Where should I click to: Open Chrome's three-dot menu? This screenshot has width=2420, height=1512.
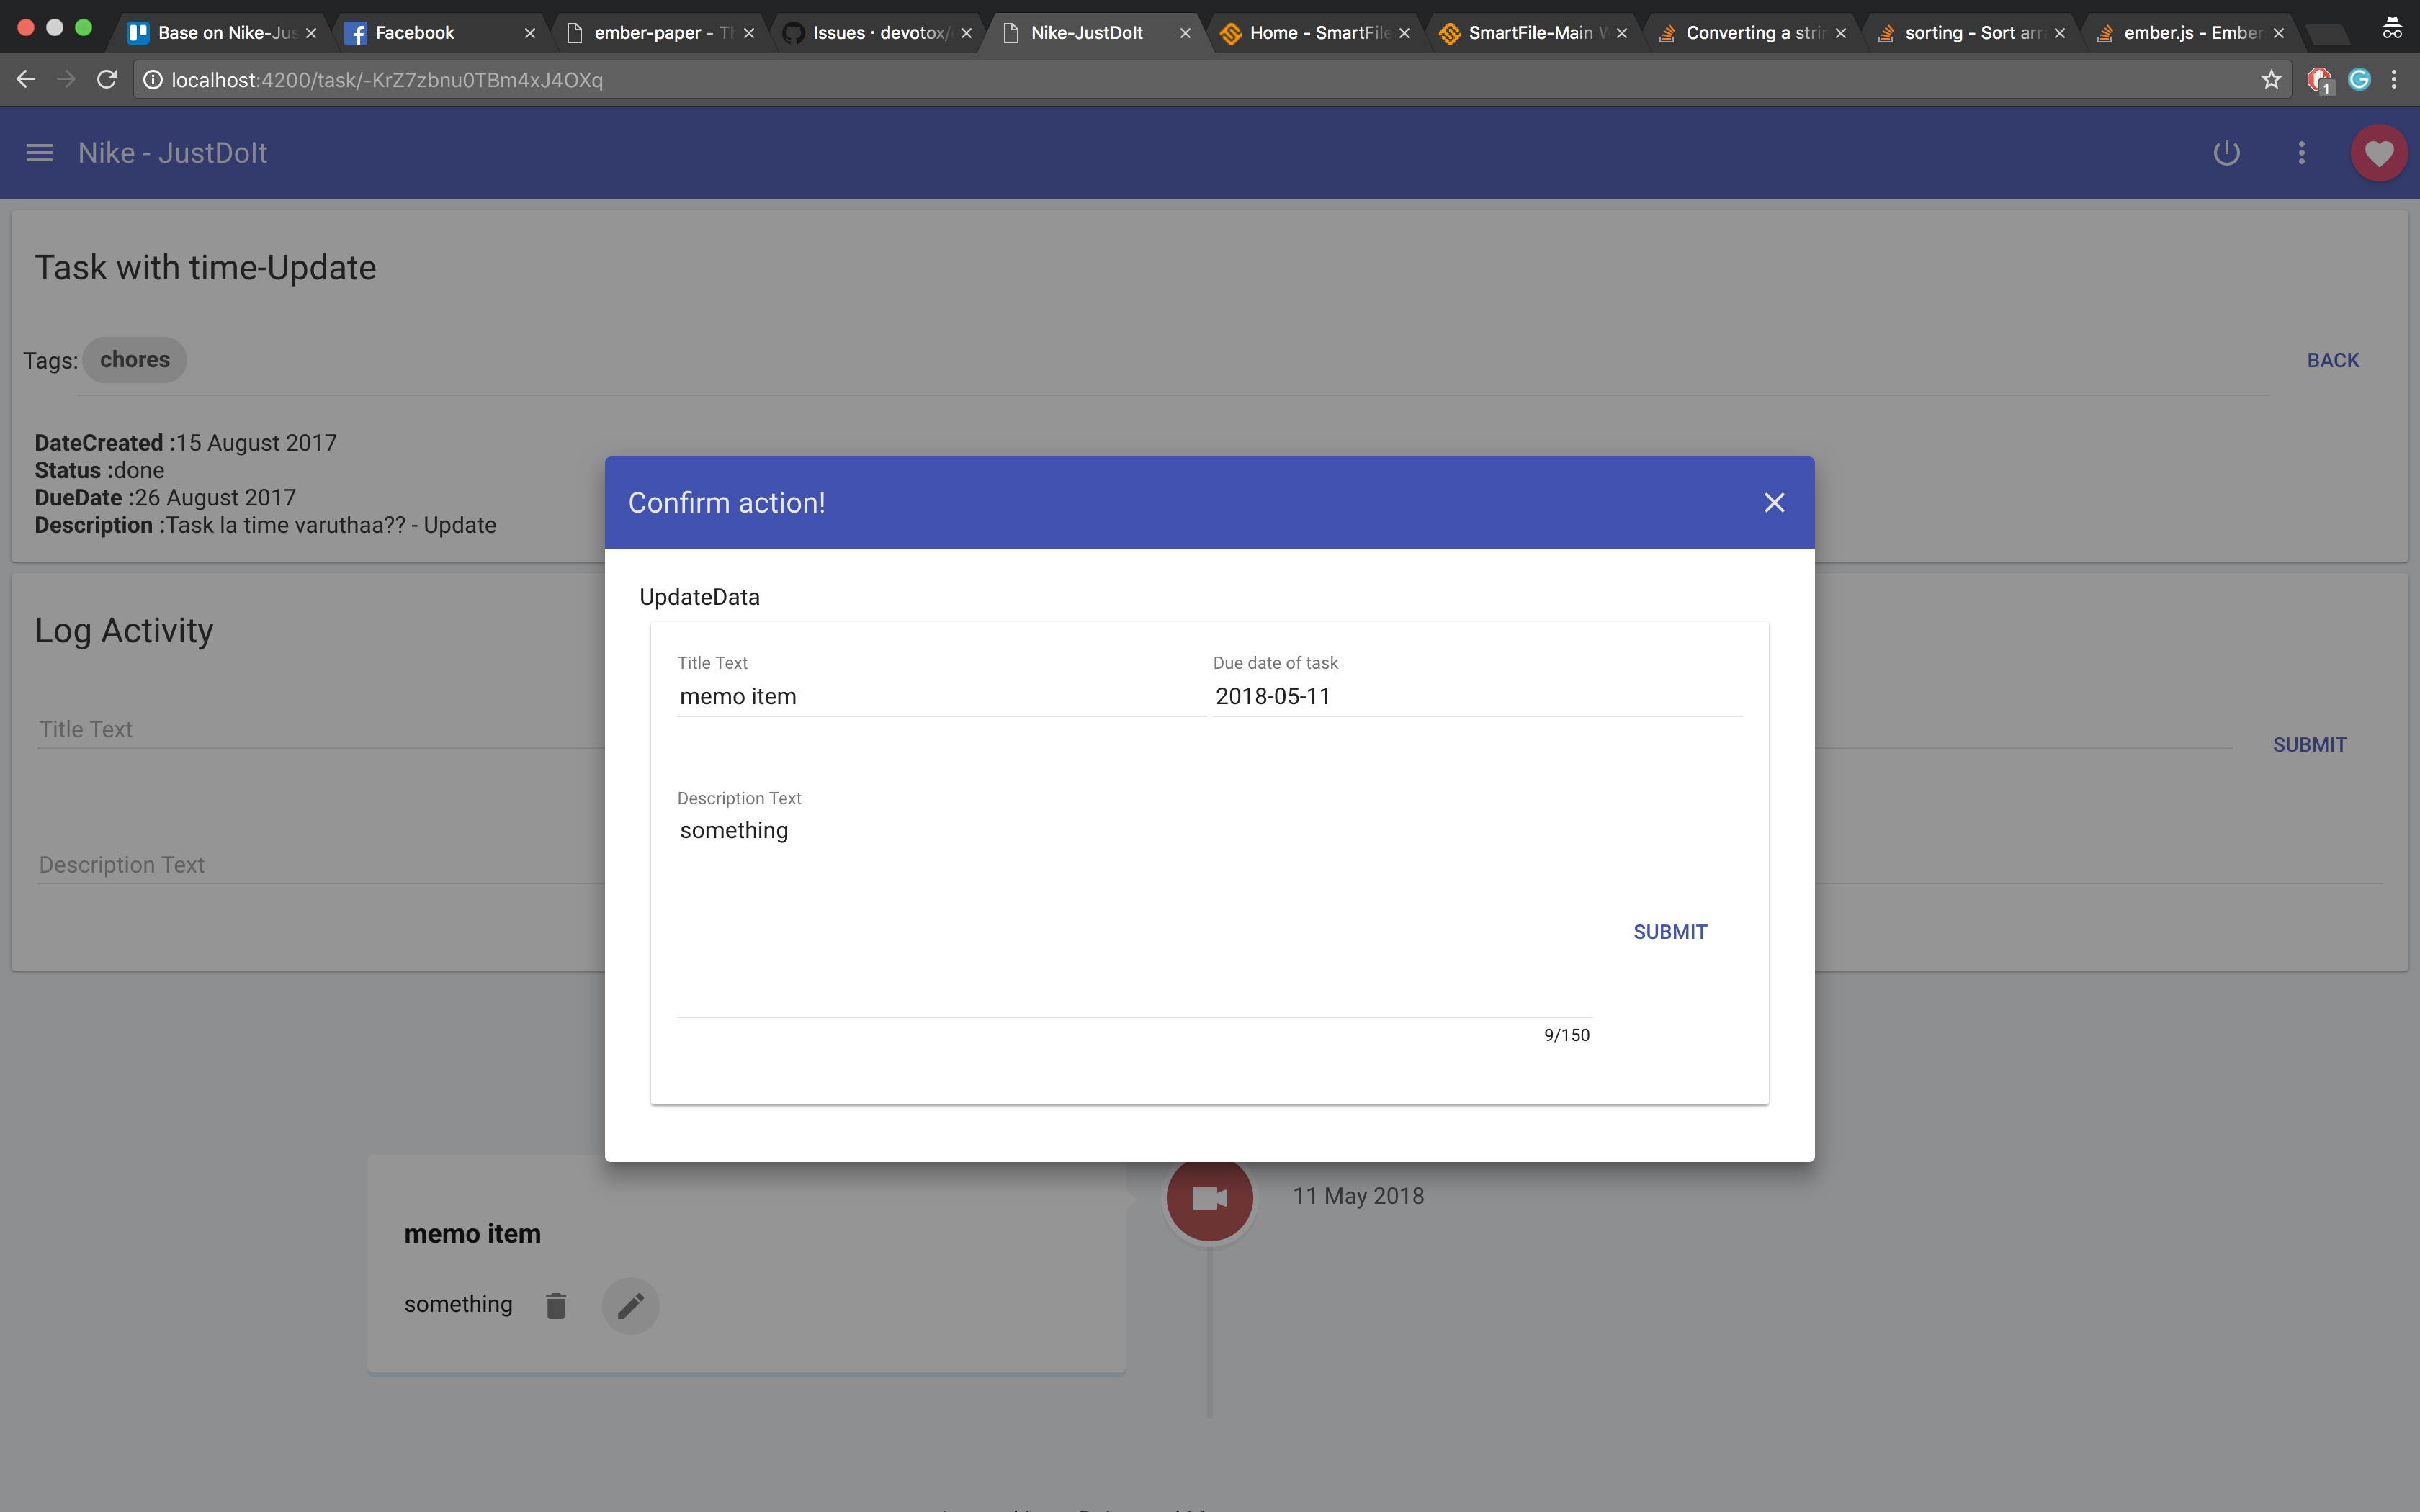click(2394, 80)
